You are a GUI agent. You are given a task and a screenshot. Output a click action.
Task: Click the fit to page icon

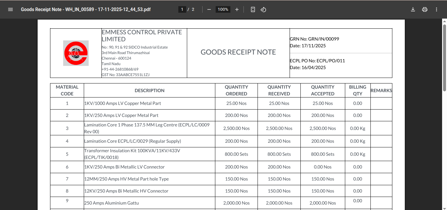(x=253, y=9)
